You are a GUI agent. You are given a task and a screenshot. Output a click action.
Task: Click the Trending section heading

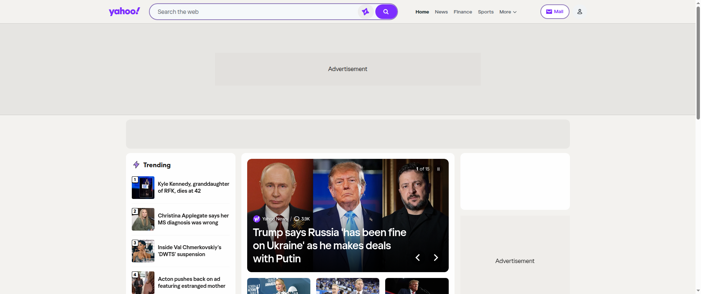[x=157, y=165]
